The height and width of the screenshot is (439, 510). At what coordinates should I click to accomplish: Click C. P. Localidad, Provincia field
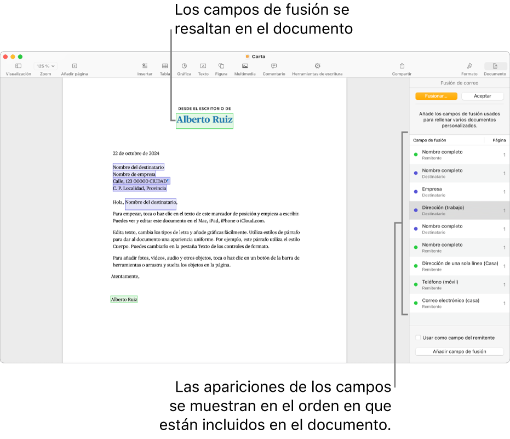(x=140, y=188)
